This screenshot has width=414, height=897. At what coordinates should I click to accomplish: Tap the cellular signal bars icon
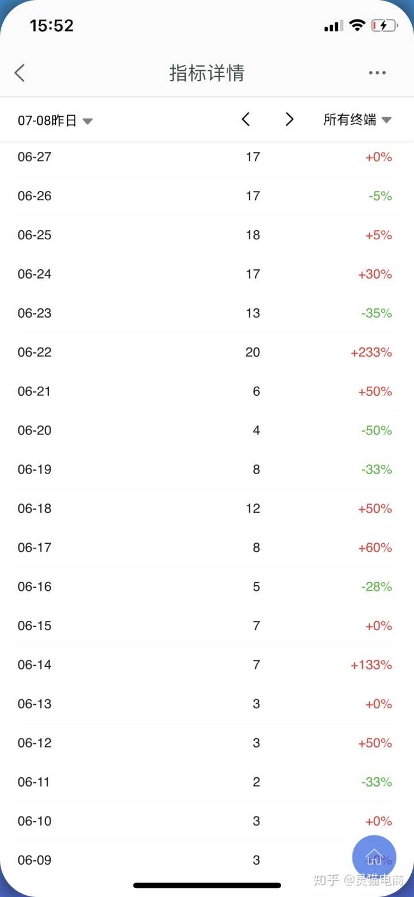(333, 26)
